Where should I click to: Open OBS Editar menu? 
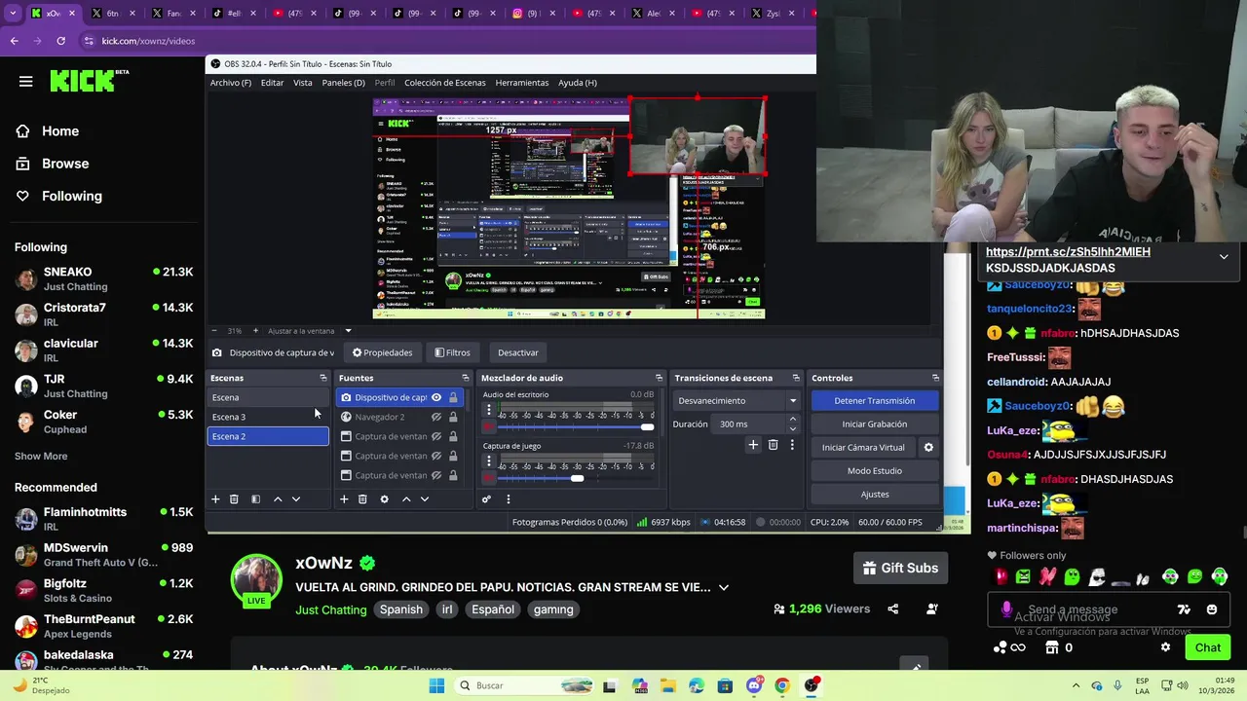click(272, 83)
